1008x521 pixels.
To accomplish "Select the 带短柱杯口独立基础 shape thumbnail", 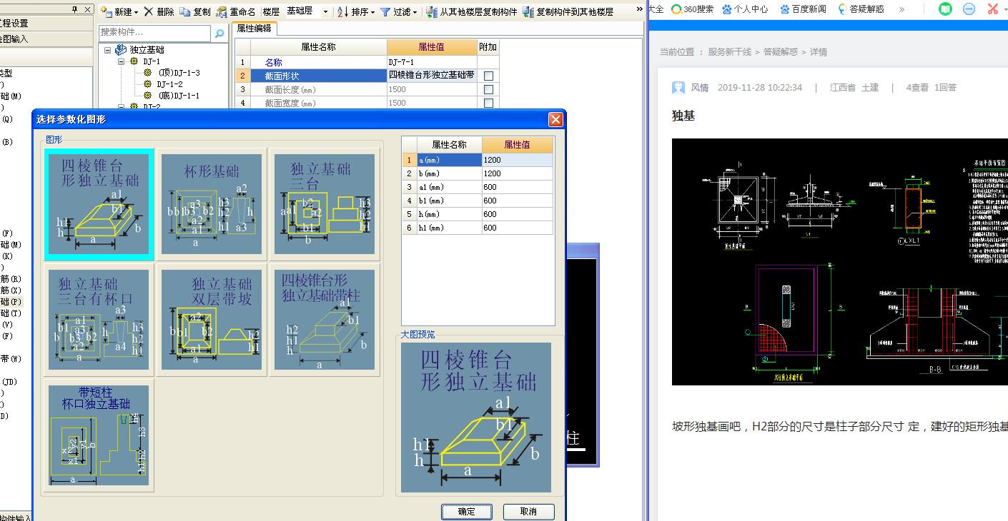I will [98, 435].
